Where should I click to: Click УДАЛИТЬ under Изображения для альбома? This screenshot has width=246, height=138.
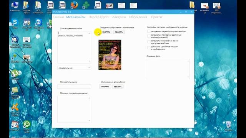click(118, 87)
